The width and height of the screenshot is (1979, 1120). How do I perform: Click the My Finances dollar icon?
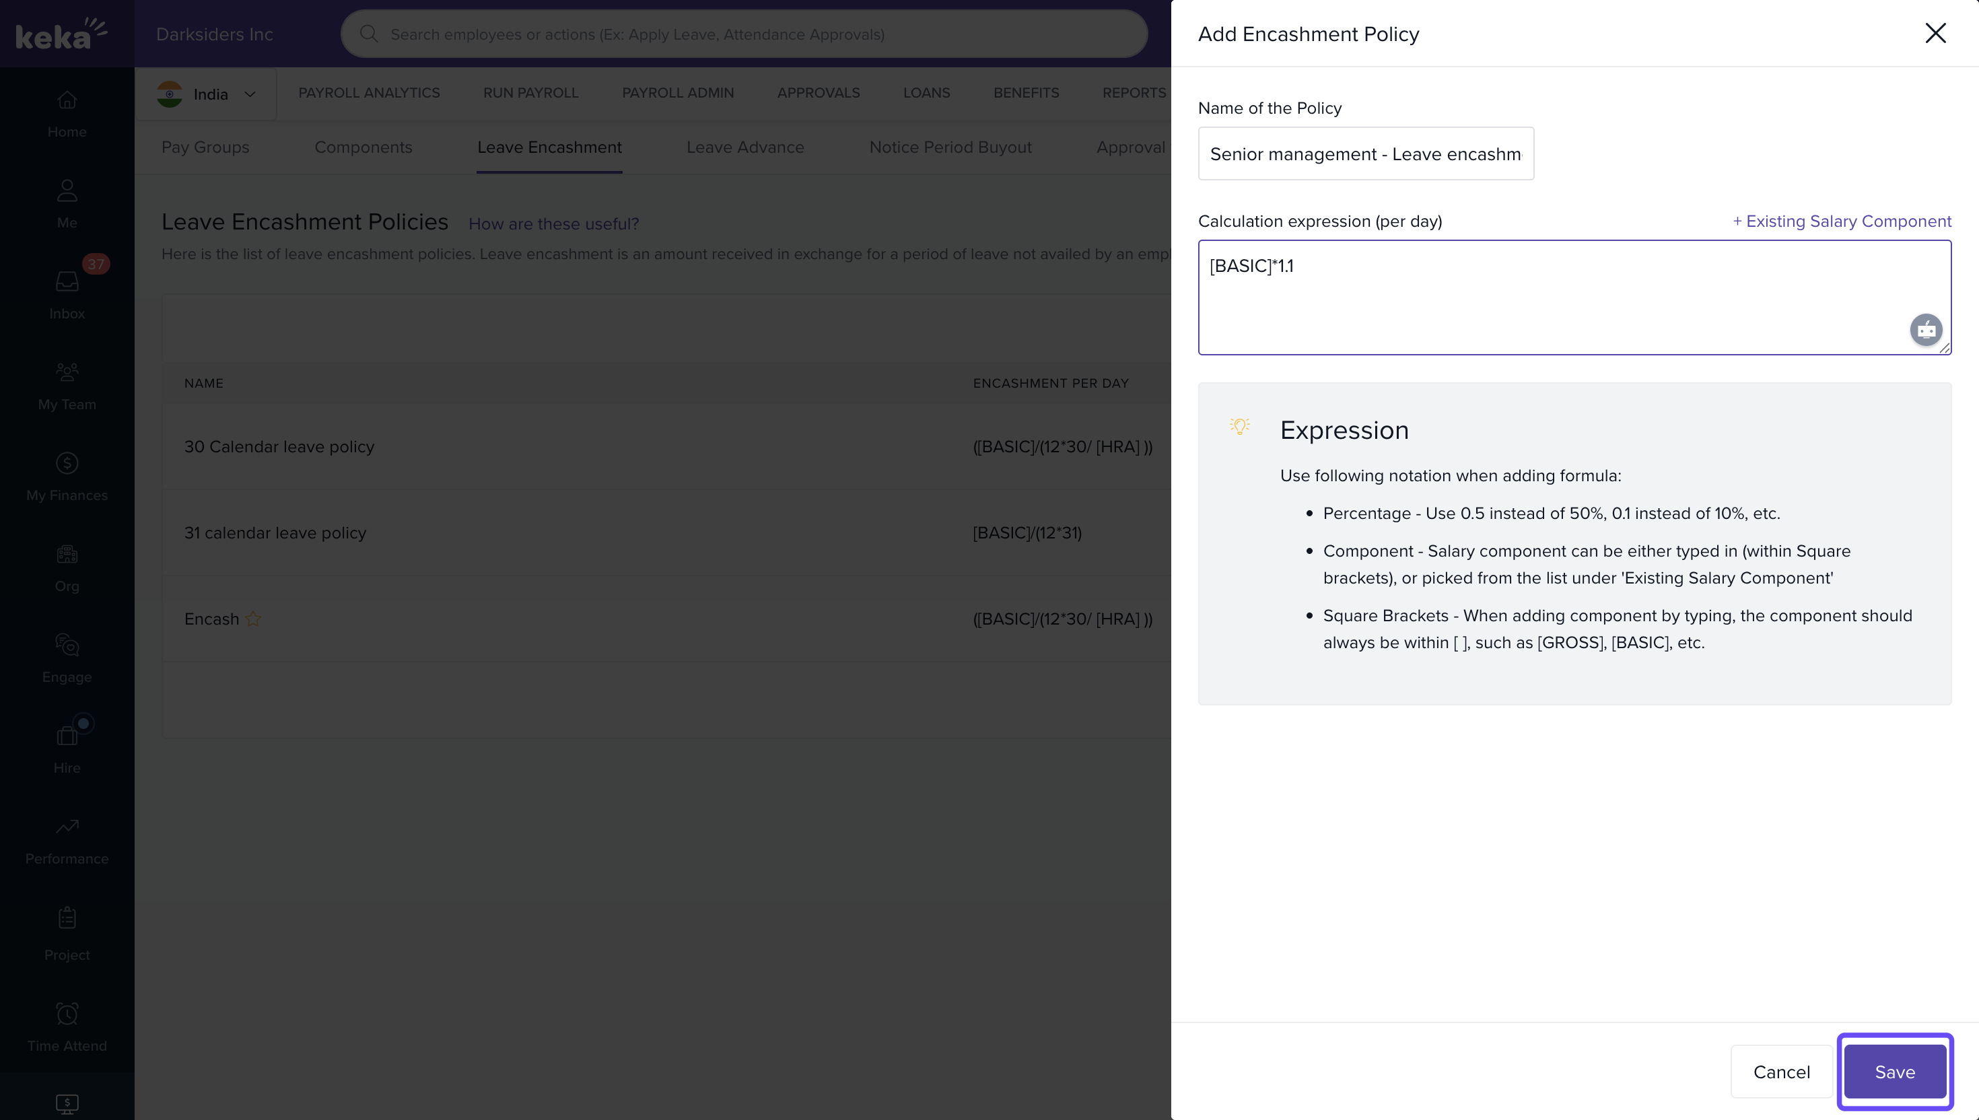point(67,463)
